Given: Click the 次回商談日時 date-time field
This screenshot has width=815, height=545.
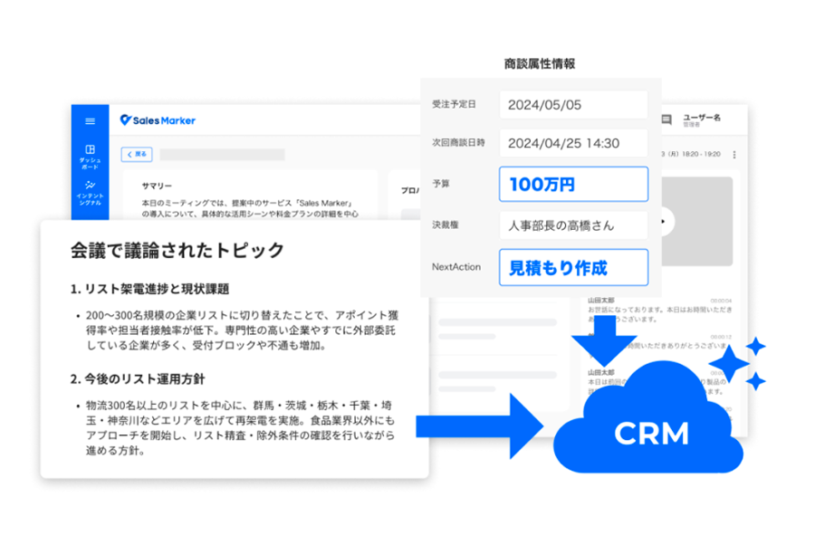Looking at the screenshot, I should 573,143.
